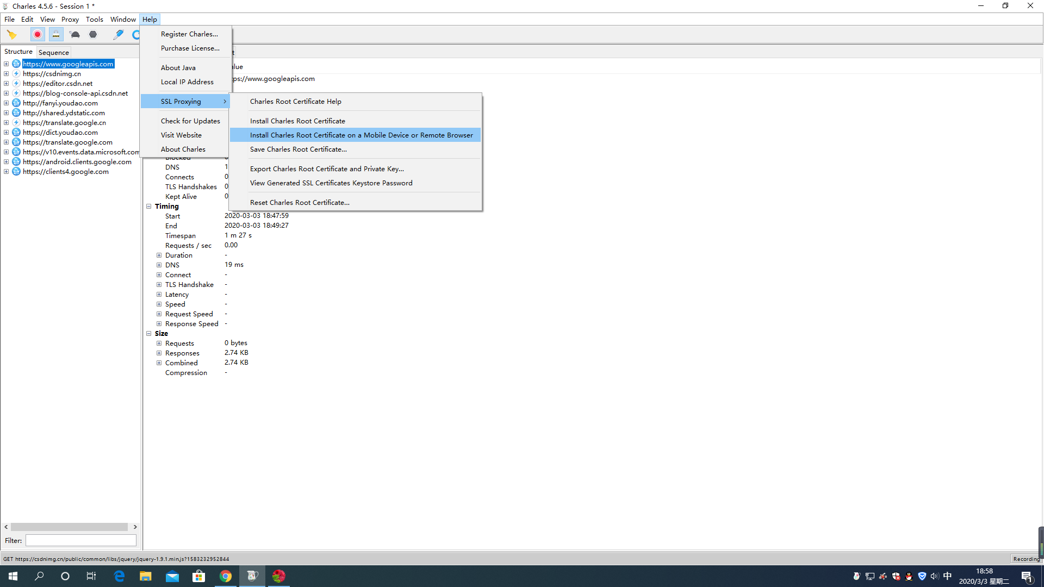
Task: Click the QQ penguin tray icon
Action: point(909,576)
